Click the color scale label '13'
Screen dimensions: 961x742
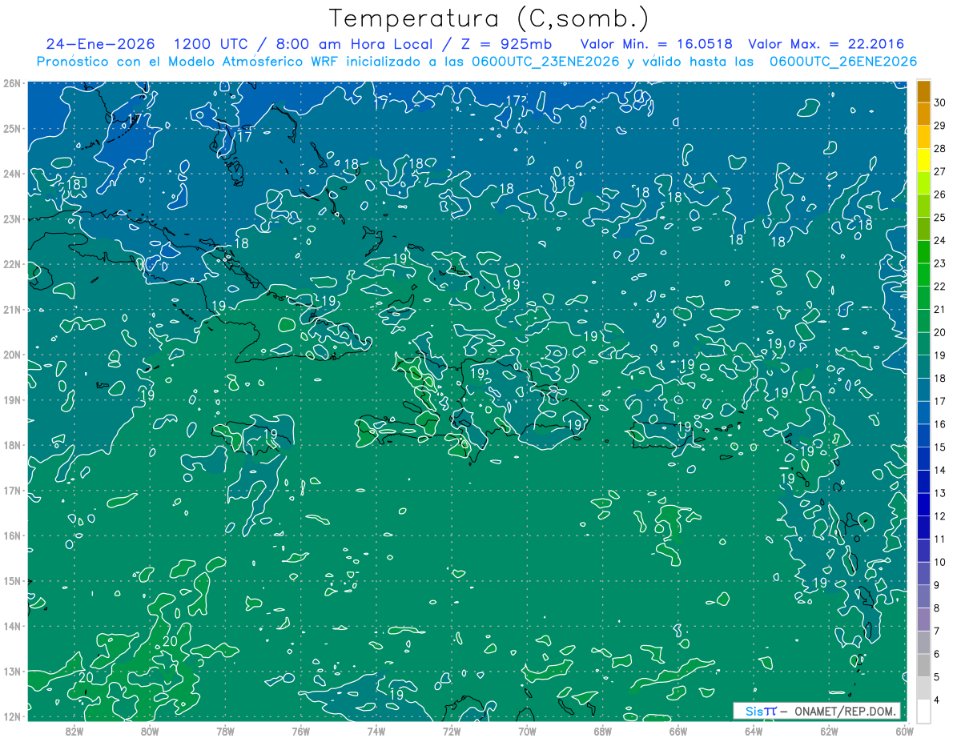(939, 493)
